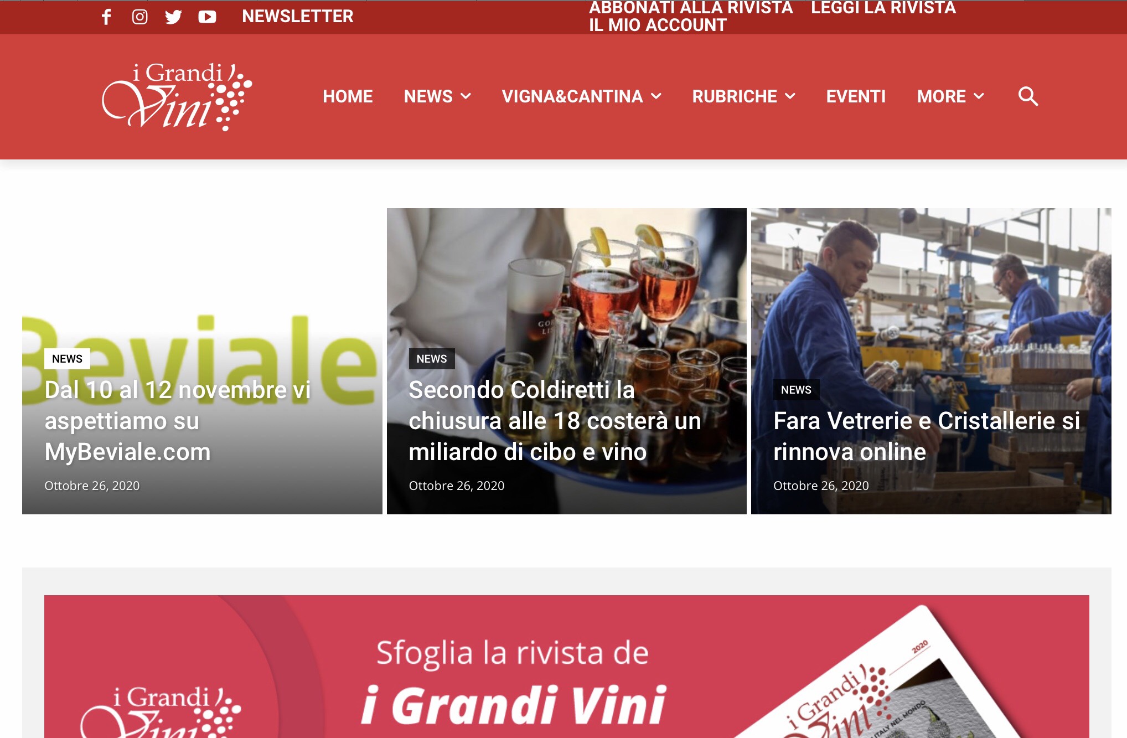Expand the NEWS menu chevron
The height and width of the screenshot is (738, 1127).
click(x=466, y=96)
